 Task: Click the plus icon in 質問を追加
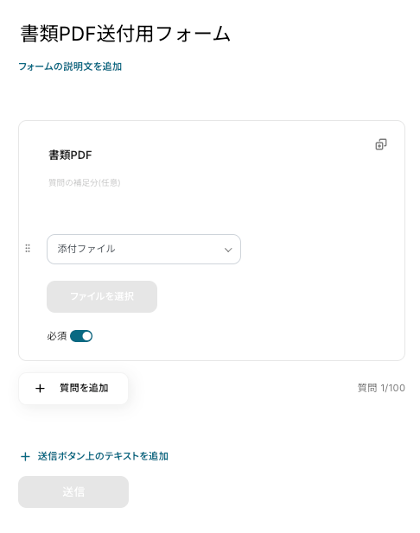pos(40,388)
